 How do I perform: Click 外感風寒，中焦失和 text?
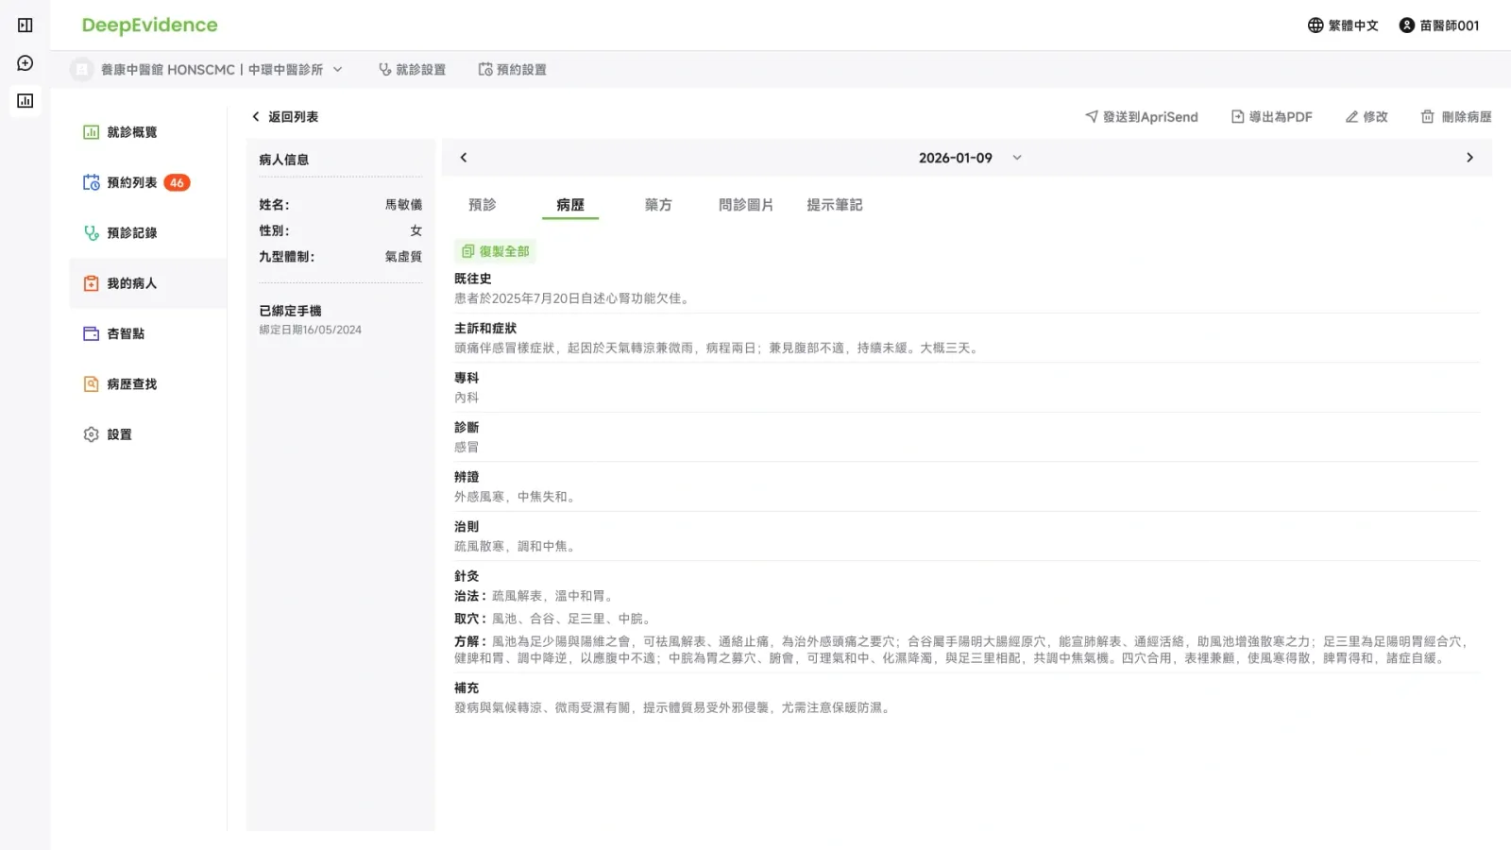click(x=515, y=497)
